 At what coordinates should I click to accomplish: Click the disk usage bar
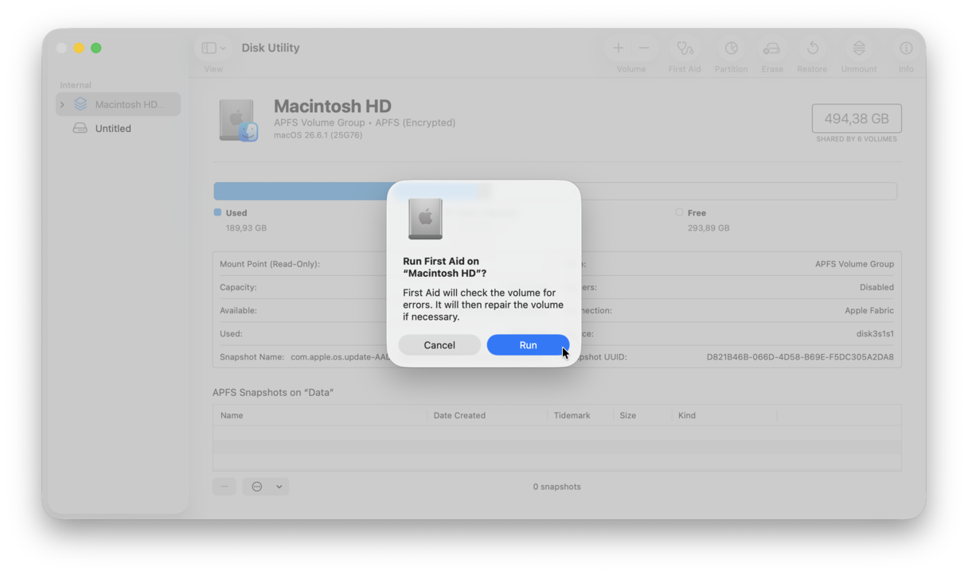[x=555, y=191]
